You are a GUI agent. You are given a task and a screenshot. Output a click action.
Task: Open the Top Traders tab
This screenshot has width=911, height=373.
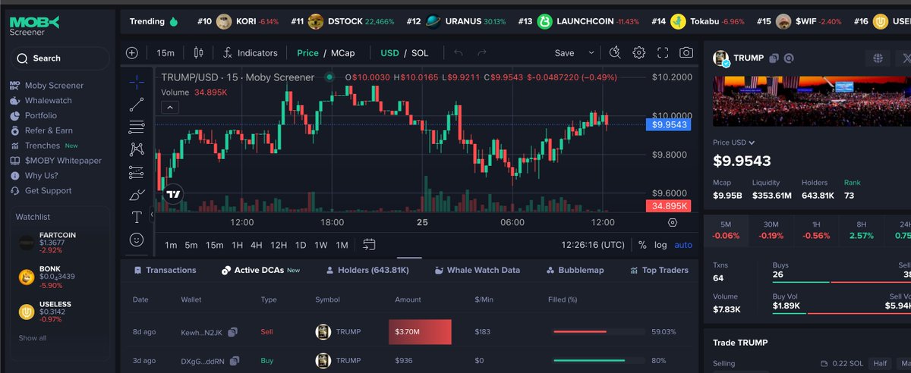[x=659, y=270]
